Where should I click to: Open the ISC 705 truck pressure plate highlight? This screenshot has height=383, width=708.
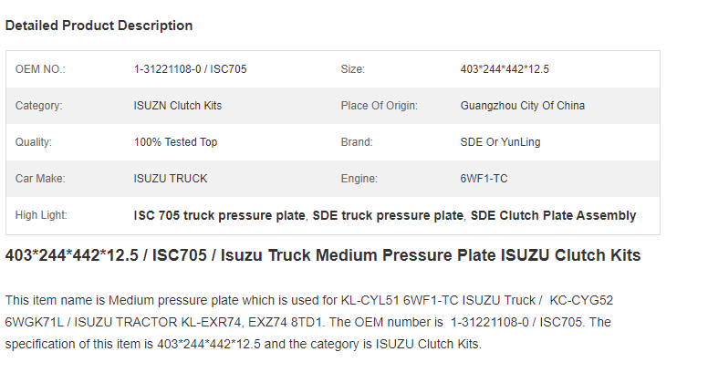click(x=220, y=215)
